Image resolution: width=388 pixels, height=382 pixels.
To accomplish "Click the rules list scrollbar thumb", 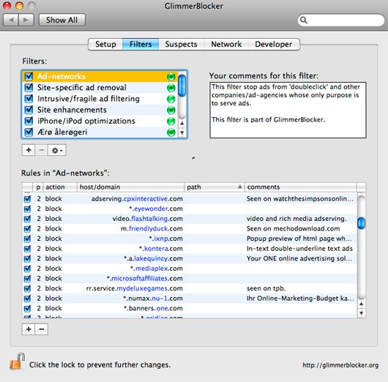I will [x=361, y=223].
